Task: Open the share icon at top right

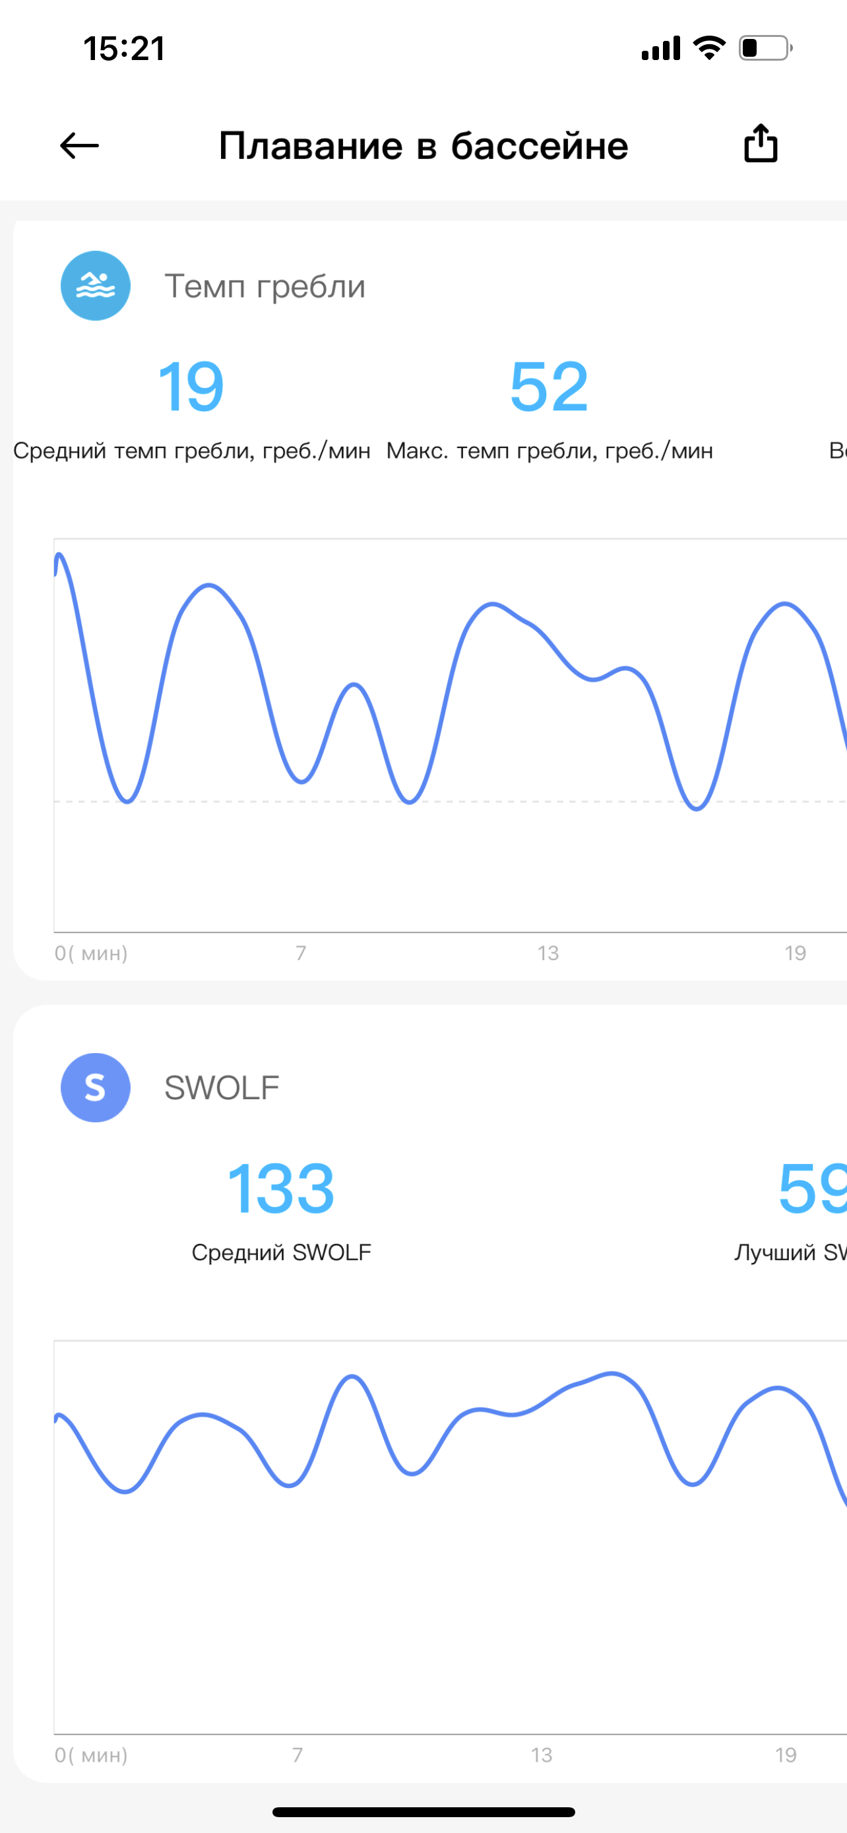Action: [x=760, y=144]
